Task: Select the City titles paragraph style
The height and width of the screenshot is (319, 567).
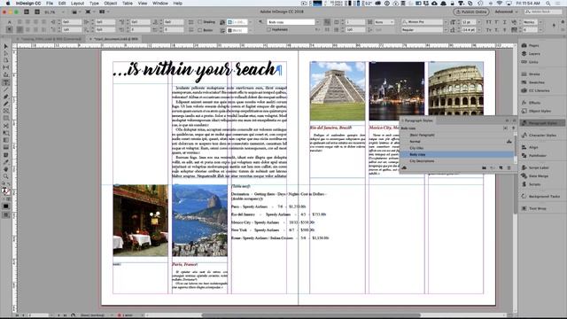Action: coord(456,148)
